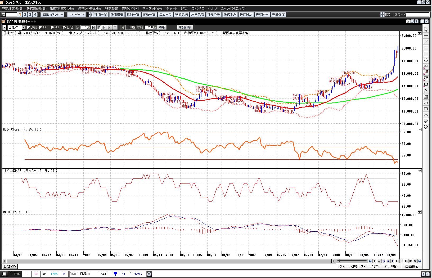
Task: Open the 日経225 symbol dropdown arrow
Action: [24, 27]
